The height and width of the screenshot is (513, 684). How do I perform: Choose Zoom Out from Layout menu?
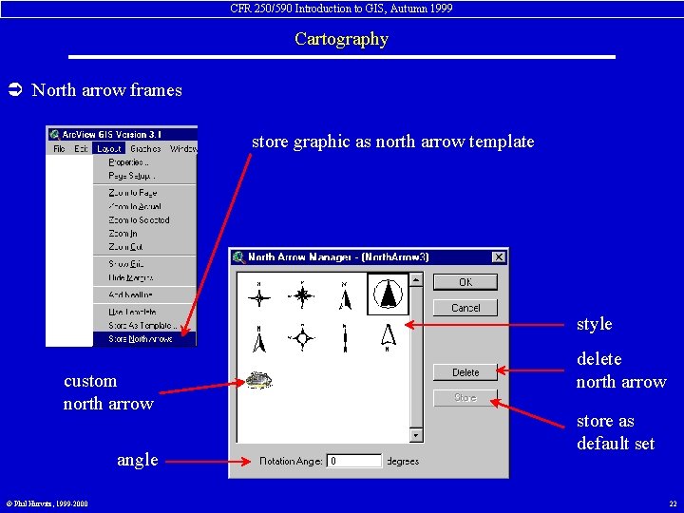tap(144, 247)
